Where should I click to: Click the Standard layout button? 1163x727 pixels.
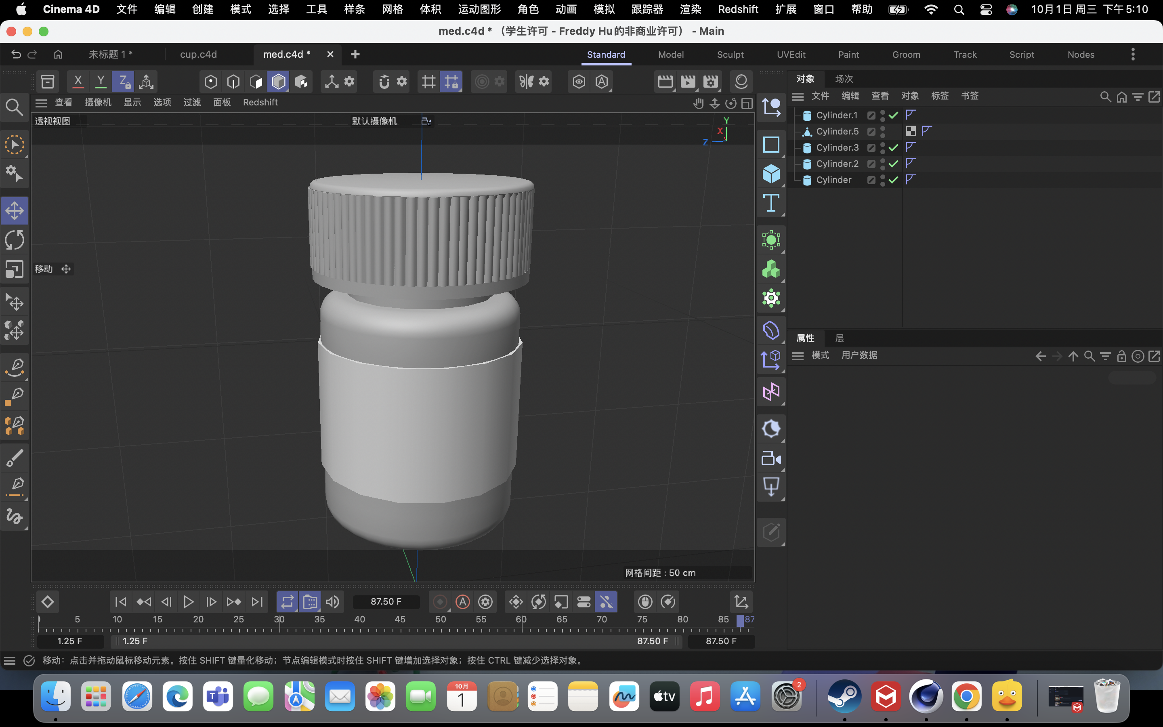[x=606, y=55]
